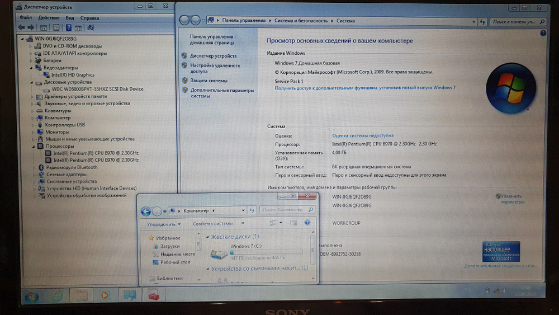The image size is (559, 315).
Task: Select WDC WD5000BPVT disk device
Action: pos(97,89)
